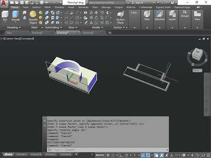
Task: Open the AutoCAD application menu logo
Action: [4, 4]
